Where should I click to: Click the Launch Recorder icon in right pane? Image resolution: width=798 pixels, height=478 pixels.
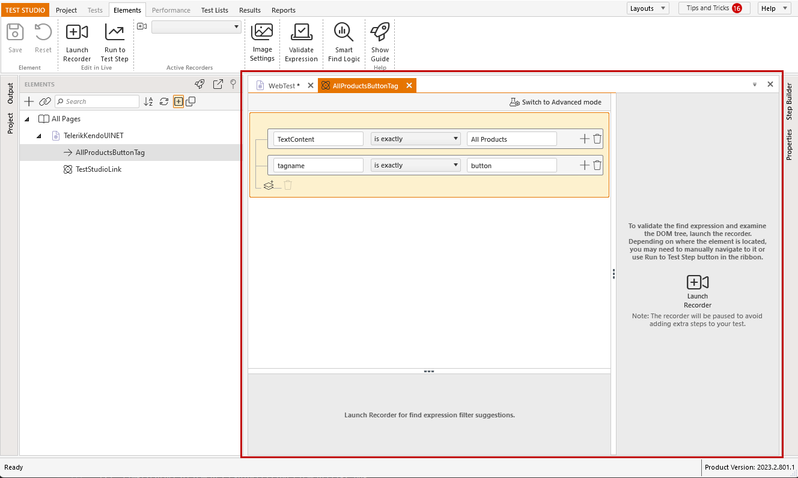coord(698,282)
